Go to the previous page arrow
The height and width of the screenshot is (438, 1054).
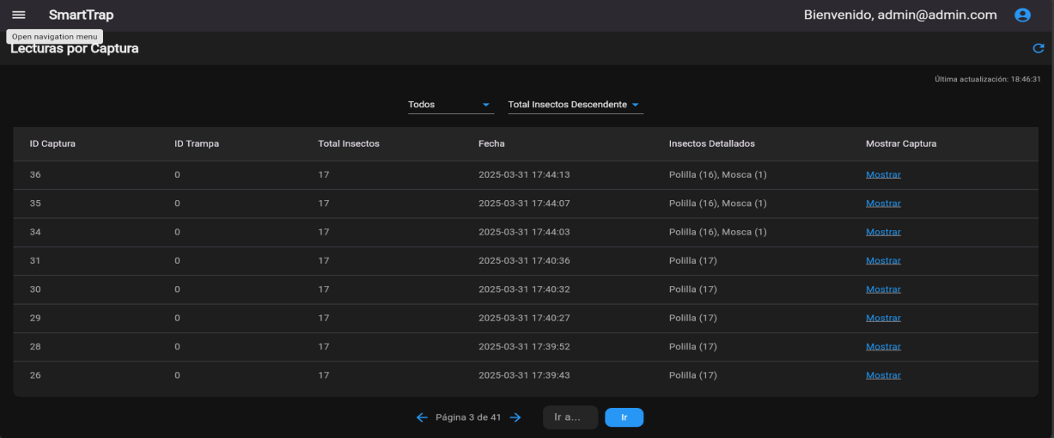[x=422, y=417]
